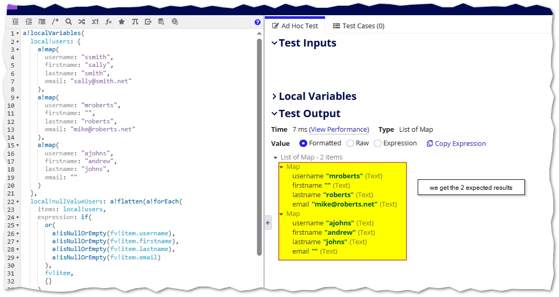Screen dimensions: 559x297
Task: Switch to the Test Cases (0) tab
Action: click(359, 26)
